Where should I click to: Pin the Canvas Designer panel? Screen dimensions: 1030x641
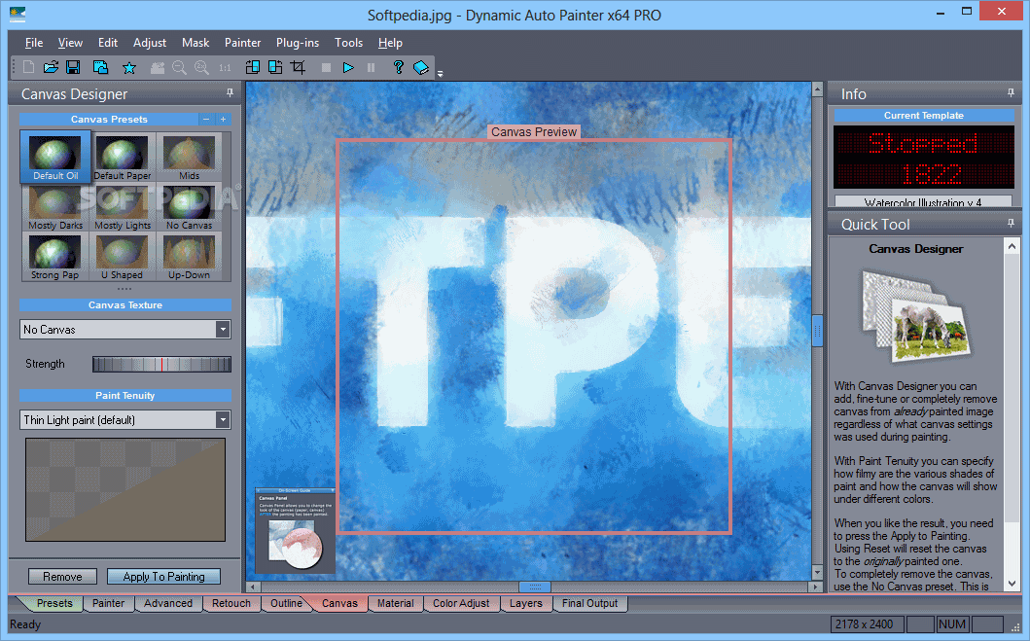[230, 93]
